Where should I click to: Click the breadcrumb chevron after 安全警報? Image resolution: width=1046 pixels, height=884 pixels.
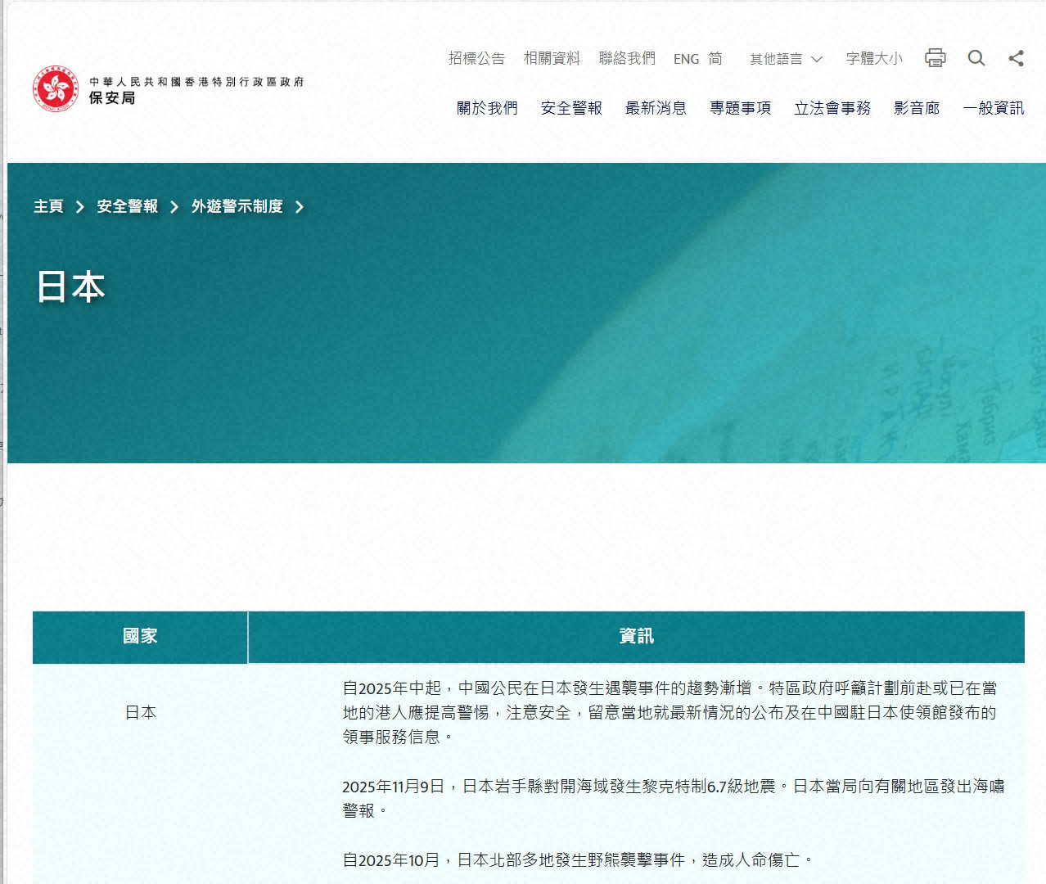tap(173, 207)
